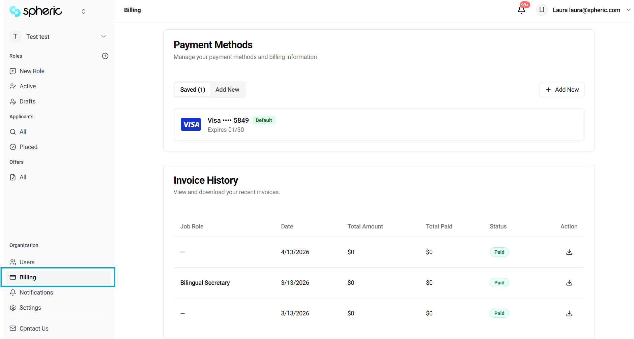Open Placed applicants
The height and width of the screenshot is (339, 634).
tap(28, 147)
